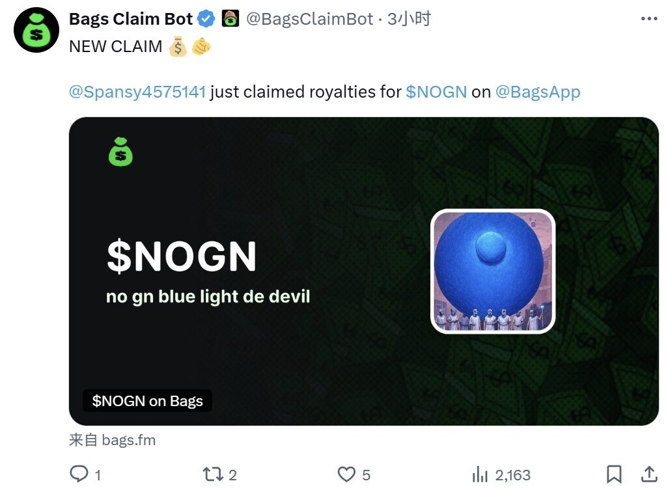
Task: Open @Spansy4575141 mention link
Action: click(137, 92)
